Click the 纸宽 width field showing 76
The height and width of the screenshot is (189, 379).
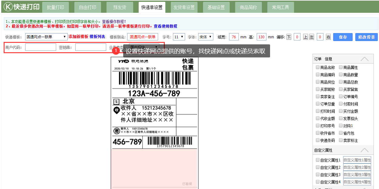[234, 37]
